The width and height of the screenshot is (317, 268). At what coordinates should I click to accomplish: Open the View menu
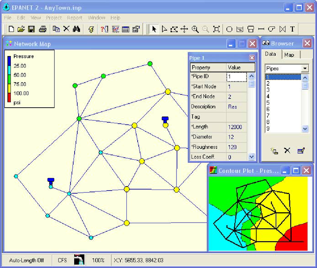click(x=36, y=18)
